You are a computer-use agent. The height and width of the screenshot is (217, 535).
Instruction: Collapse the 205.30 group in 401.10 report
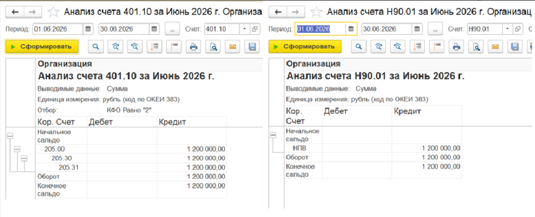24,158
